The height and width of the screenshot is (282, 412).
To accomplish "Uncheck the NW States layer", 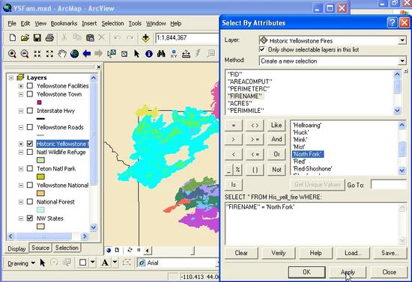I will click(30, 218).
